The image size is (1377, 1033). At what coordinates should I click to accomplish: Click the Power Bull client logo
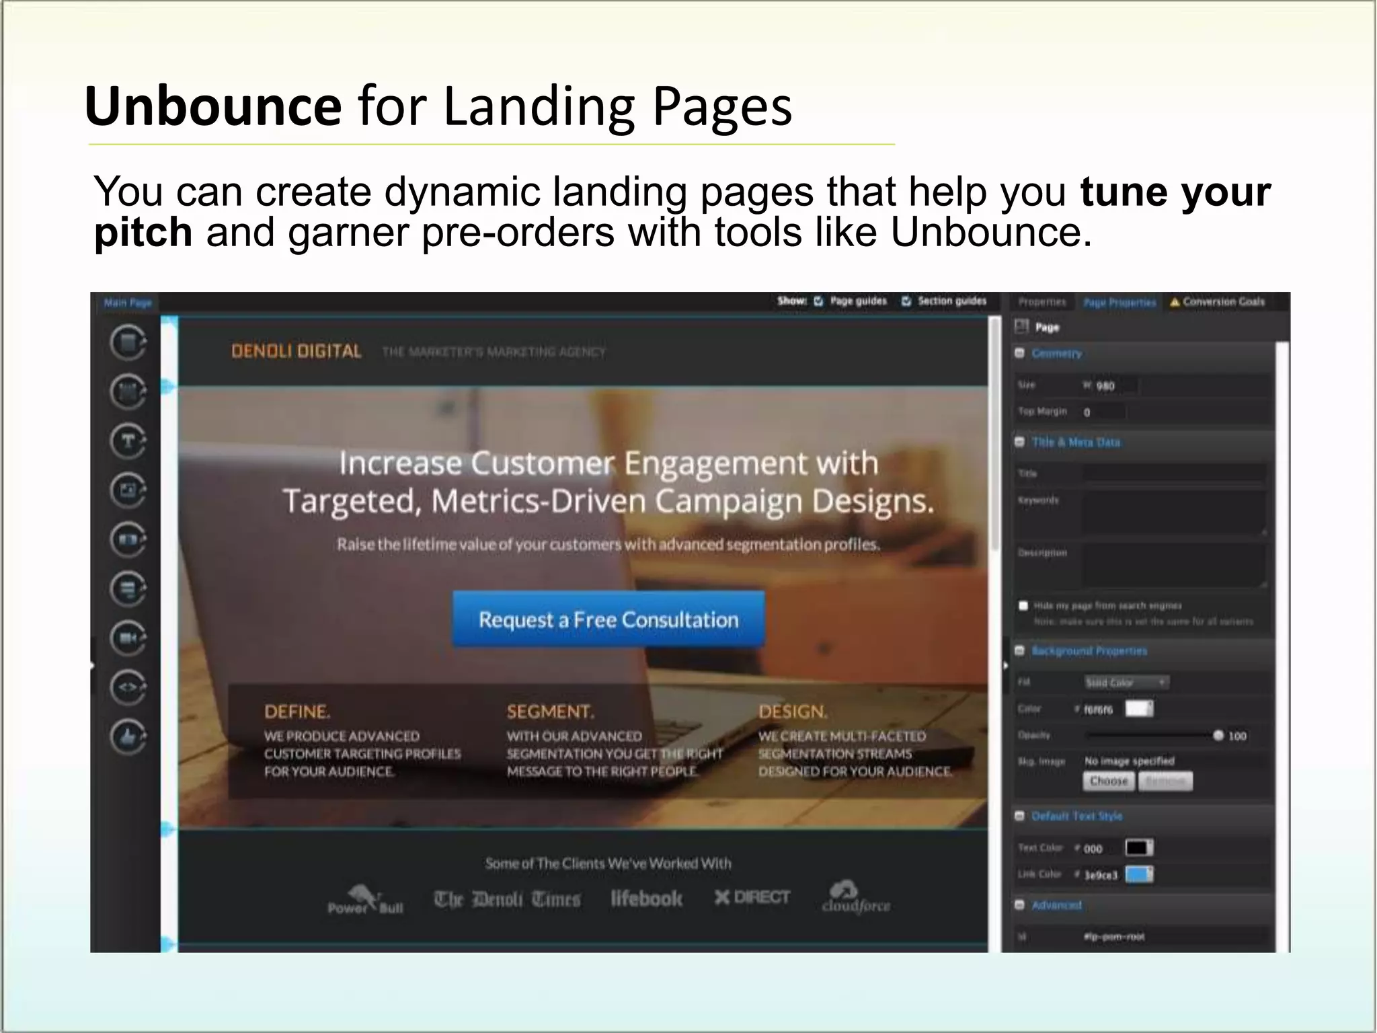pos(365,900)
